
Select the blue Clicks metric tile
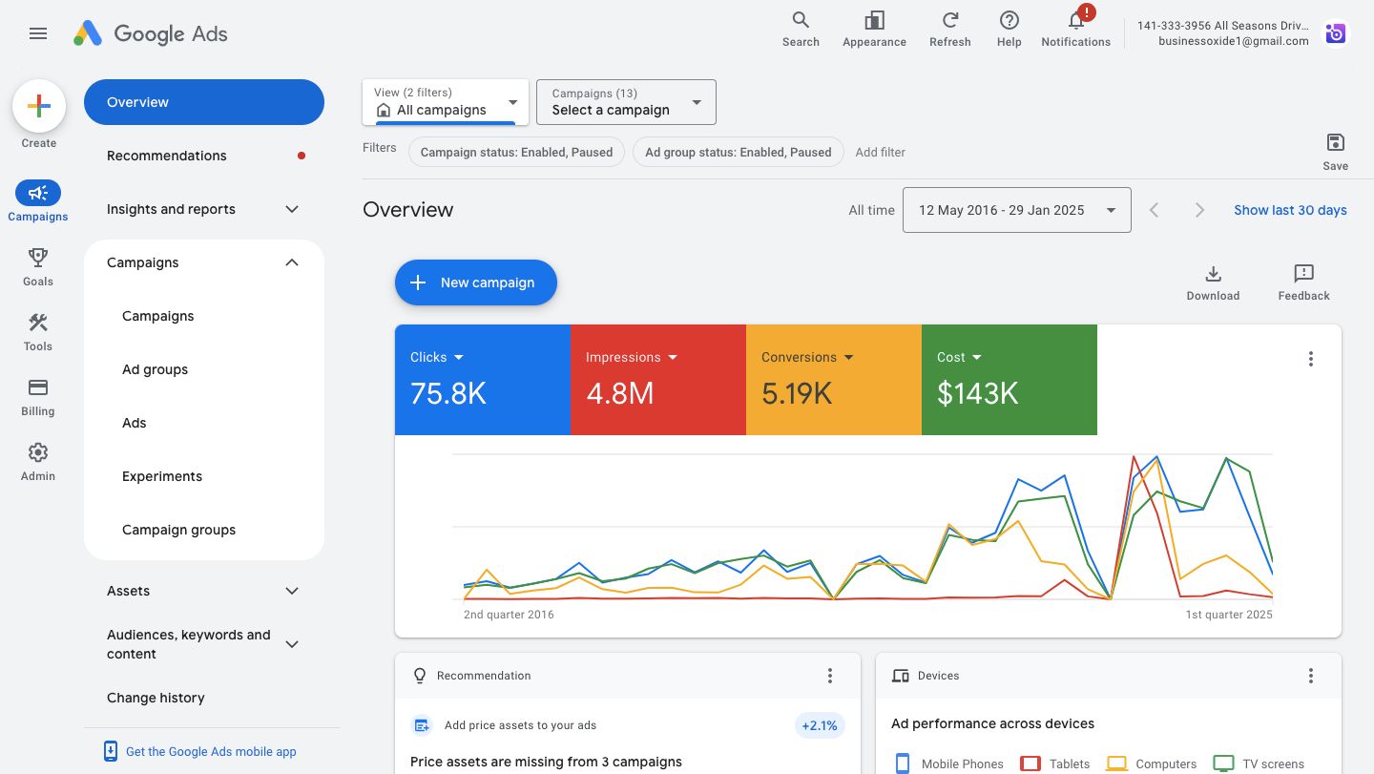482,380
